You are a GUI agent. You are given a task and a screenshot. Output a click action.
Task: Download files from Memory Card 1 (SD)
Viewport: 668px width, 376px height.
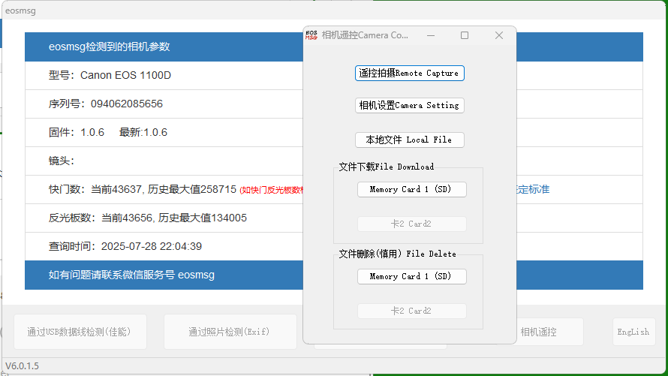coord(411,189)
